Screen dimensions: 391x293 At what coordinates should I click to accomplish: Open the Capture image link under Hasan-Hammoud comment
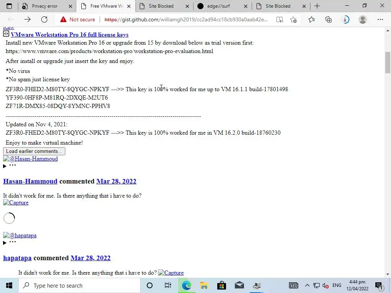pos(16,203)
